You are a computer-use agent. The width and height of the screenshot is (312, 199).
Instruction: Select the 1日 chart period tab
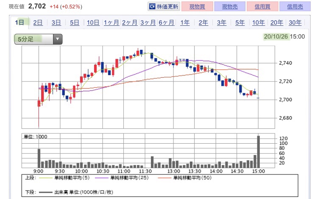[x=19, y=22]
